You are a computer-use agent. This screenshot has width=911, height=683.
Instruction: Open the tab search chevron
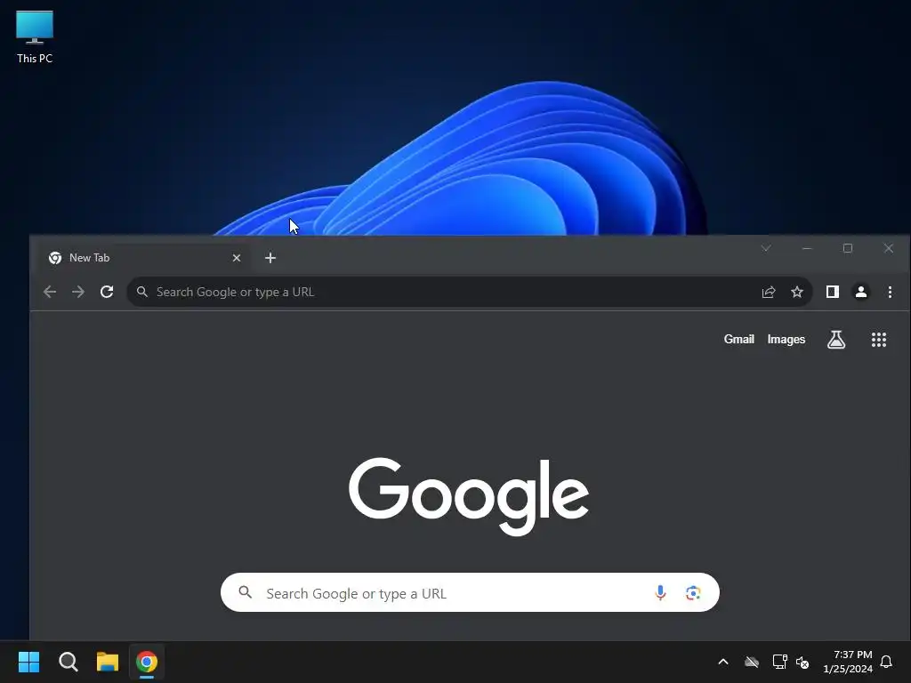(x=766, y=248)
